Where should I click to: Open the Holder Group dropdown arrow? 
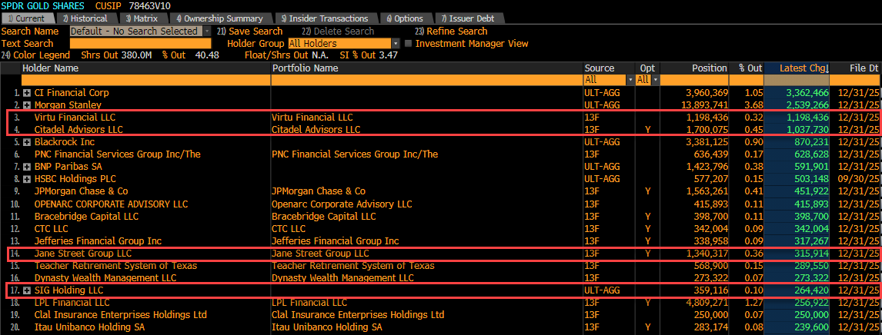tap(396, 43)
